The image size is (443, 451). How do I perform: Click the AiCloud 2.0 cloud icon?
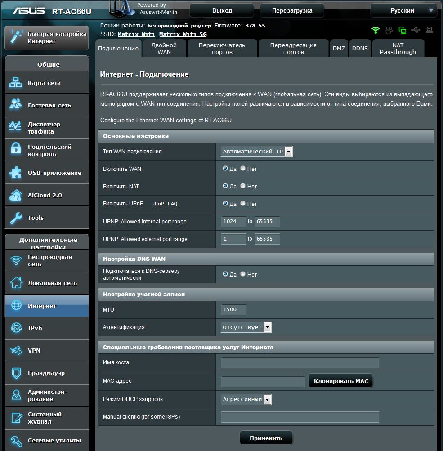16,195
